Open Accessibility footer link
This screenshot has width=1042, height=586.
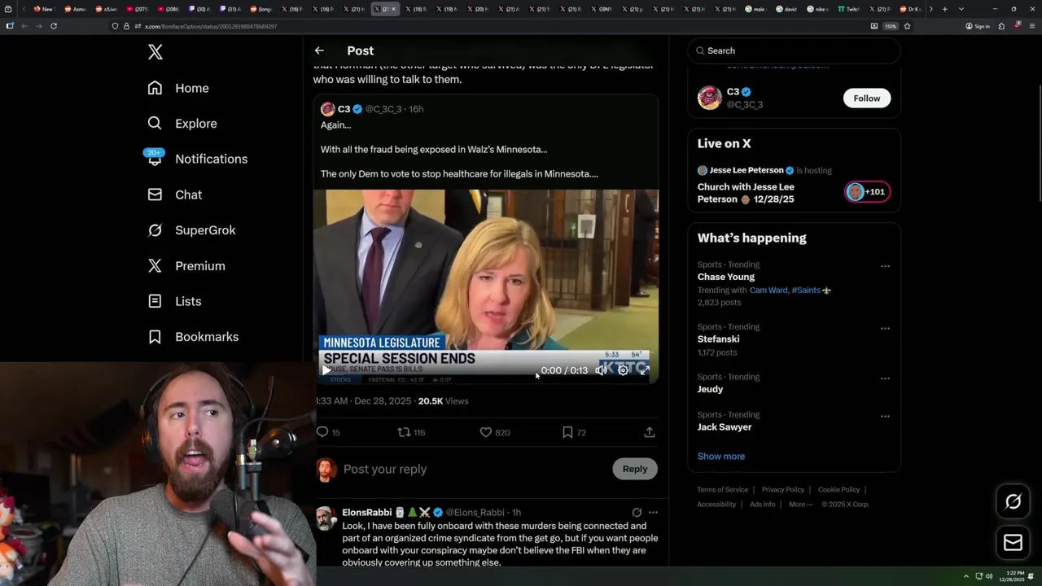716,505
